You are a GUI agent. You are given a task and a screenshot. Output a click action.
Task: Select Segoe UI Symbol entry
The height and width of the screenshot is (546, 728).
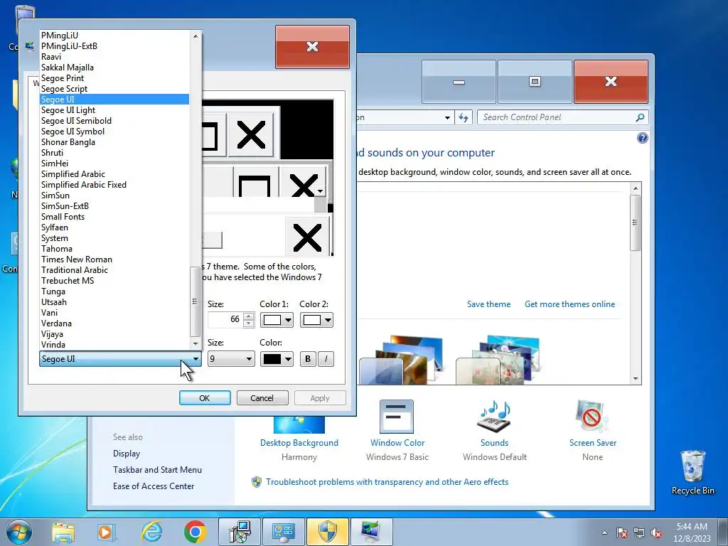(114, 132)
